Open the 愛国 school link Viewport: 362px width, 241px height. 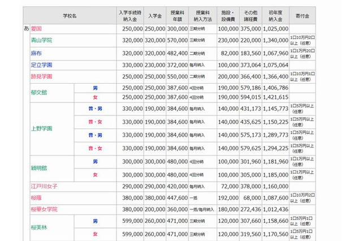(x=36, y=29)
